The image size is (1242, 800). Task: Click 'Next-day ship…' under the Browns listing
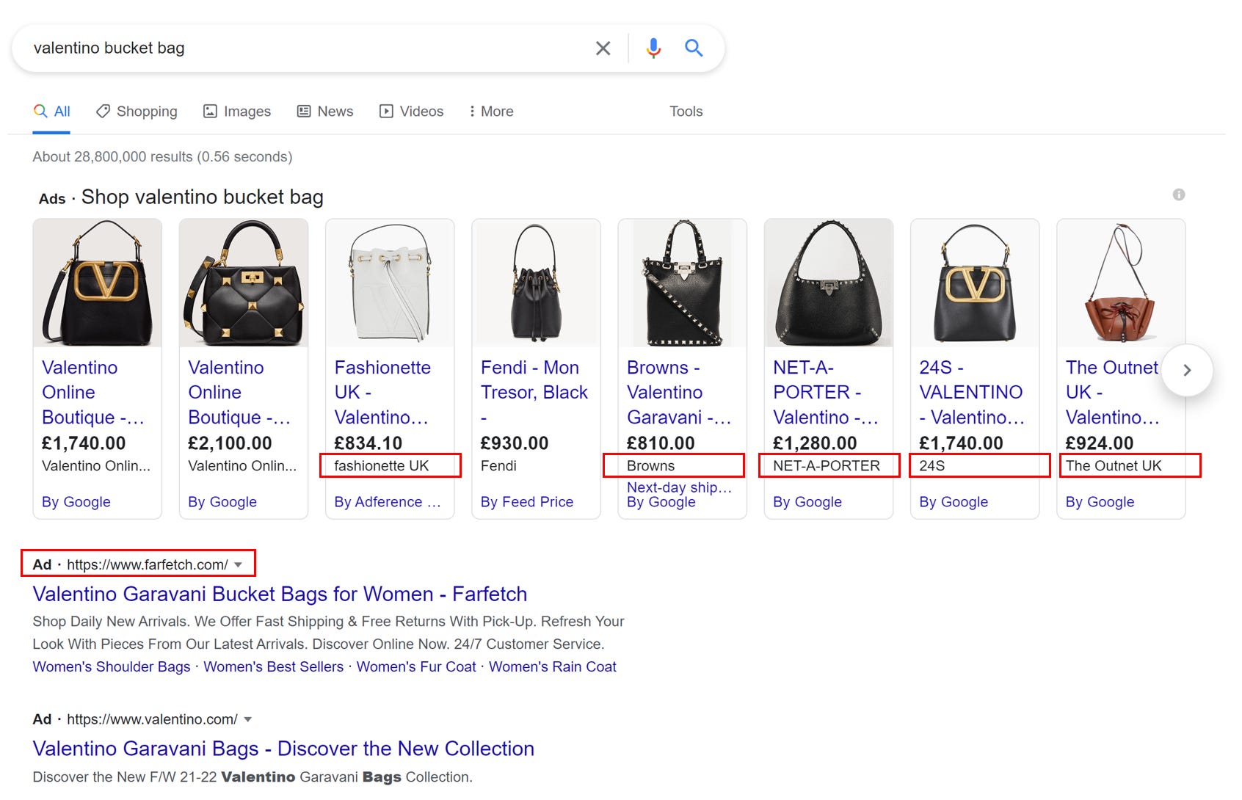tap(679, 487)
